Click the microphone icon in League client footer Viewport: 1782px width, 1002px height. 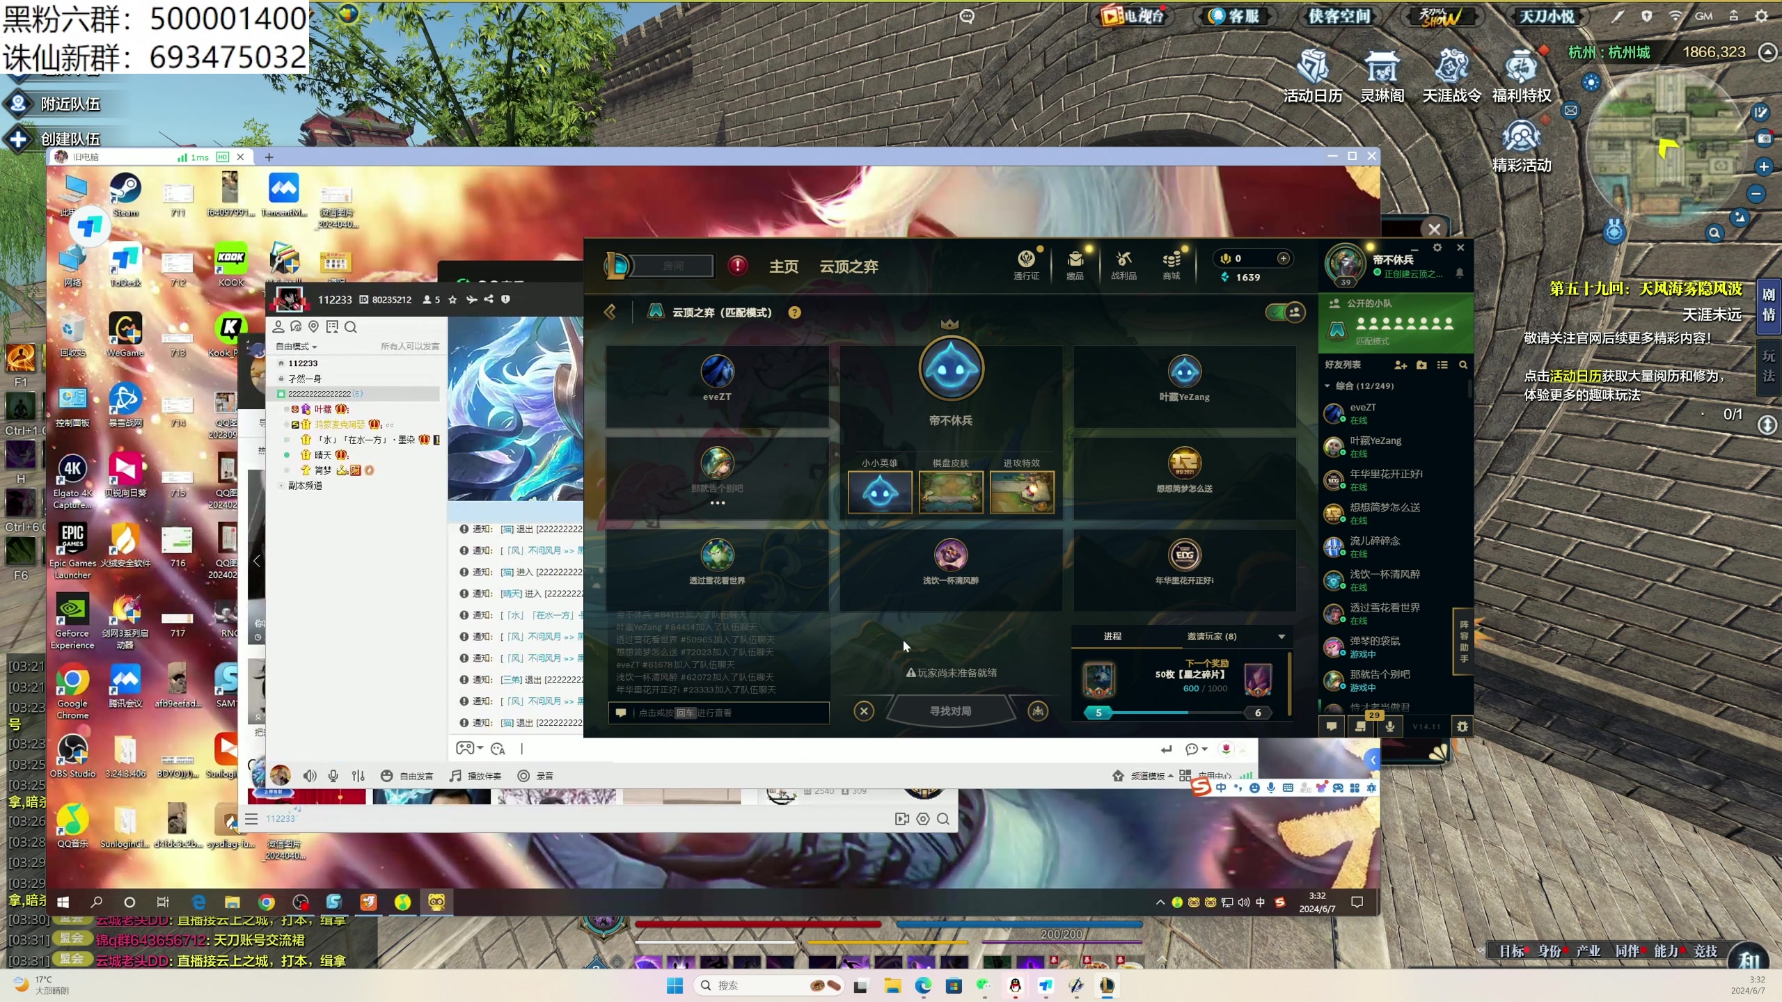coord(1390,726)
